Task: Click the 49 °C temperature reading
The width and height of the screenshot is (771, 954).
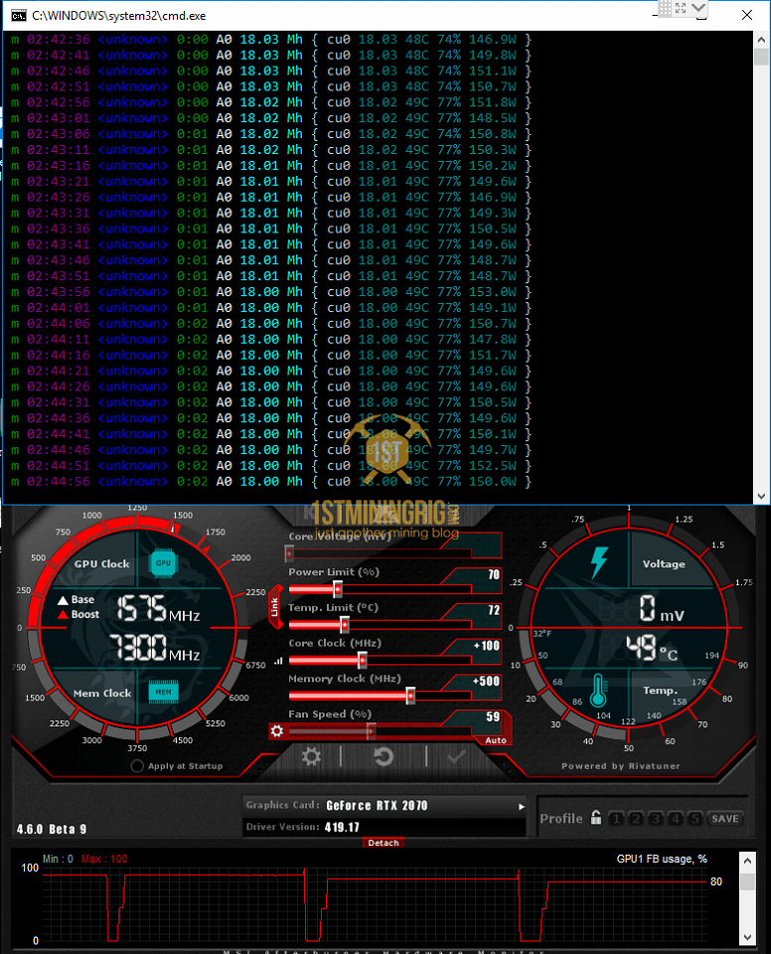Action: pyautogui.click(x=652, y=649)
